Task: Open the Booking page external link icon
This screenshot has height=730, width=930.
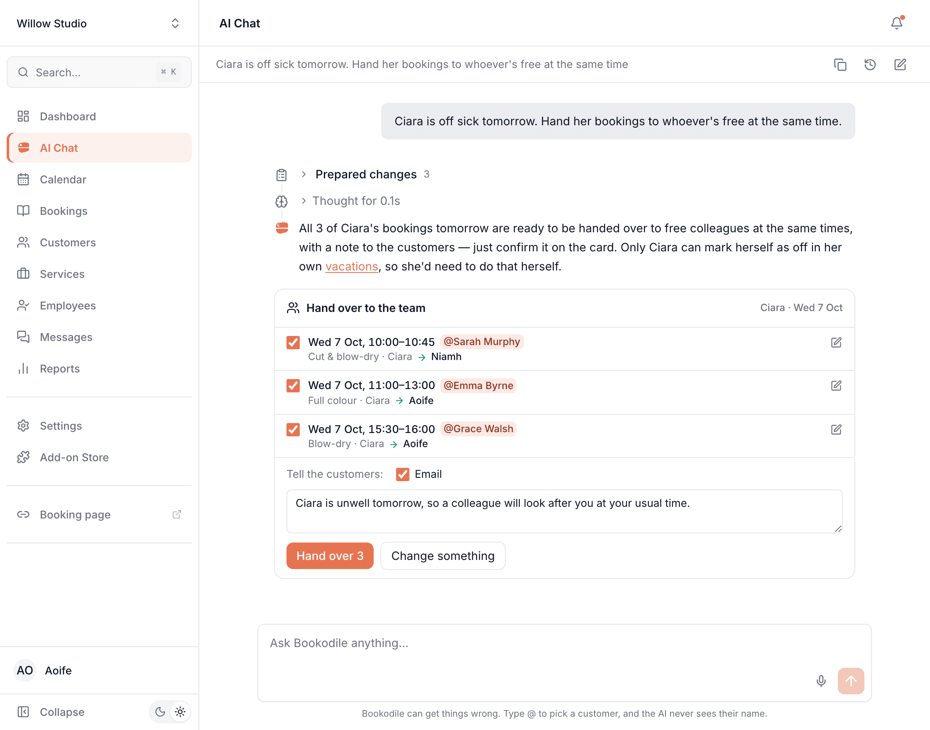Action: point(177,514)
